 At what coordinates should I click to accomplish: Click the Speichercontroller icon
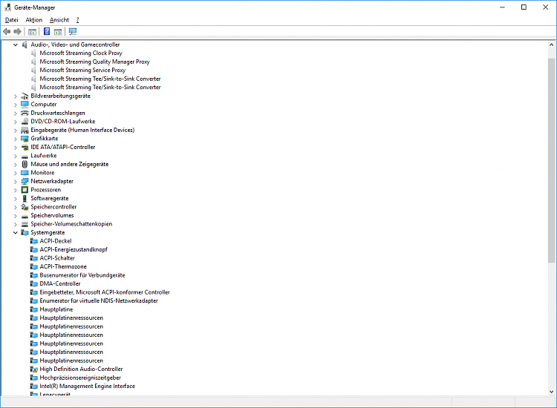coord(25,207)
